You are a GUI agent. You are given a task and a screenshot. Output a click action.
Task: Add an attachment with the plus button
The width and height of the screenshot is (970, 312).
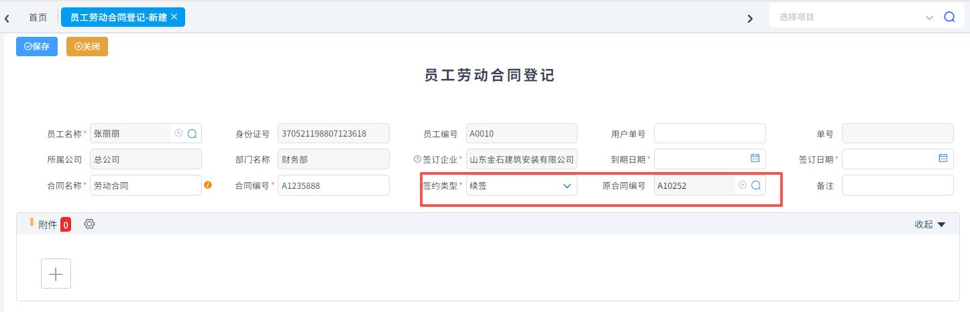[x=56, y=273]
